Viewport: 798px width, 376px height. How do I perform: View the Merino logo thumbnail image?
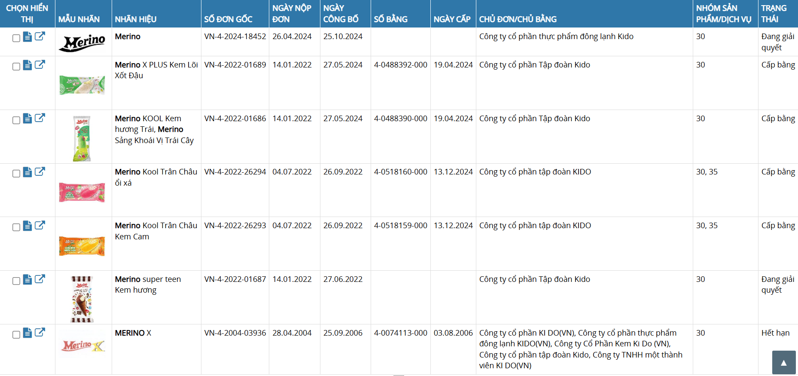(x=82, y=43)
